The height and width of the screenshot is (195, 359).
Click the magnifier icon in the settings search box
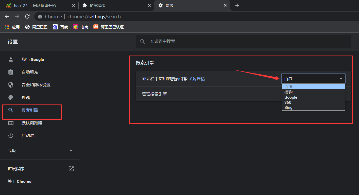pos(143,41)
